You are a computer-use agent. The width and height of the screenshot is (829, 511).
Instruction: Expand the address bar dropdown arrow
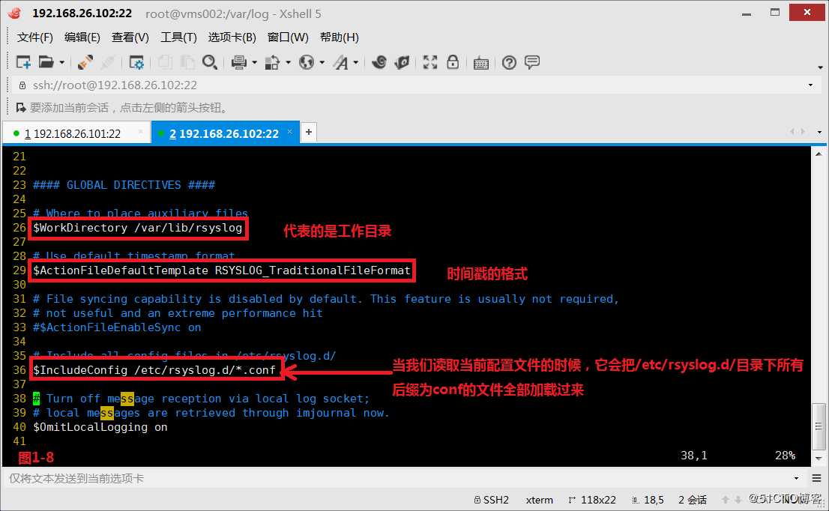[x=810, y=85]
